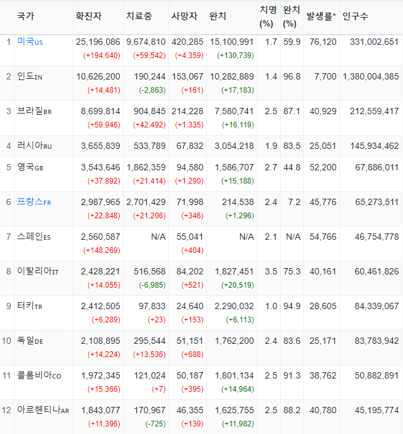Screen dimensions: 403x434
Task: Click Brazil confirmed cases 8,699,814
Action: click(100, 111)
